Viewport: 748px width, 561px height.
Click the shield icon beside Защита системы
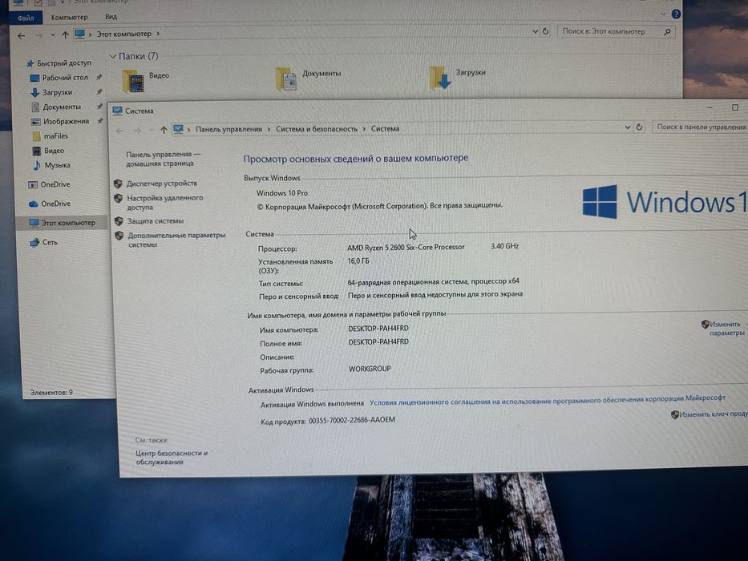pos(119,221)
